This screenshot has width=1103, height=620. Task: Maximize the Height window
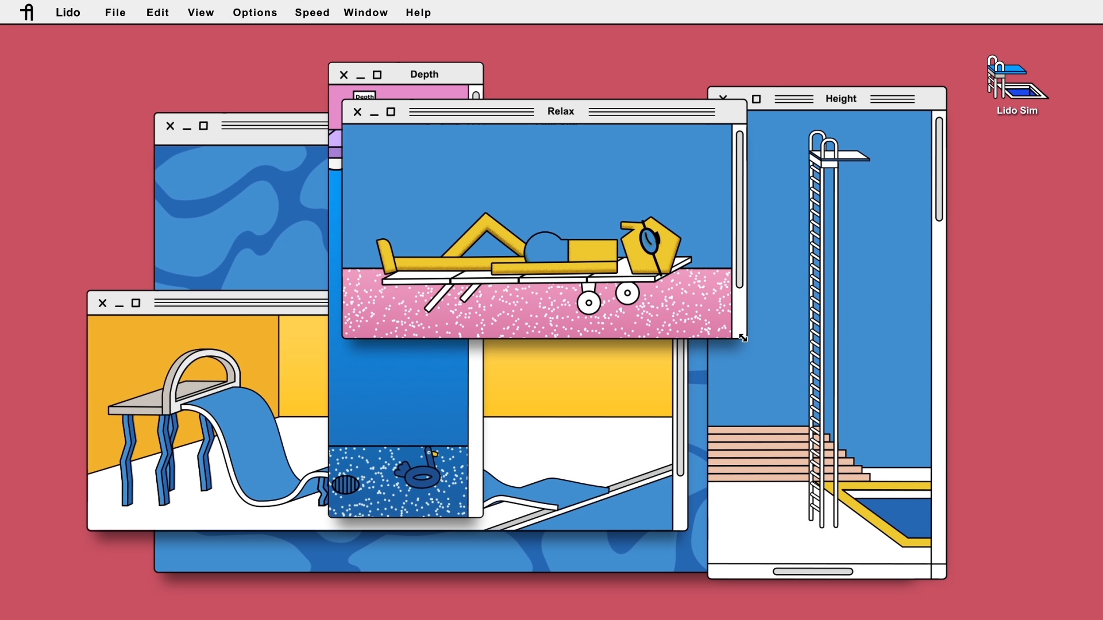(x=756, y=99)
